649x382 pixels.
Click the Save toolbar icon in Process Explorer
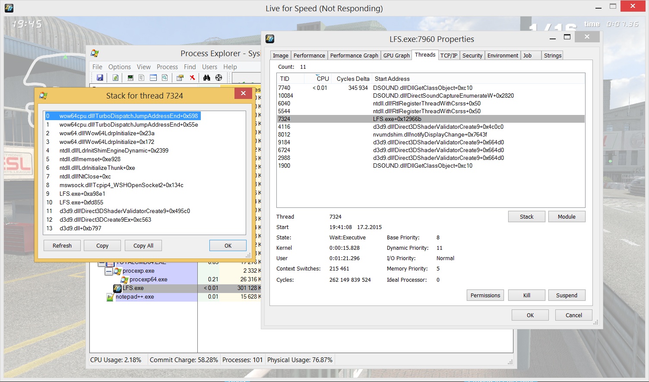tap(100, 78)
